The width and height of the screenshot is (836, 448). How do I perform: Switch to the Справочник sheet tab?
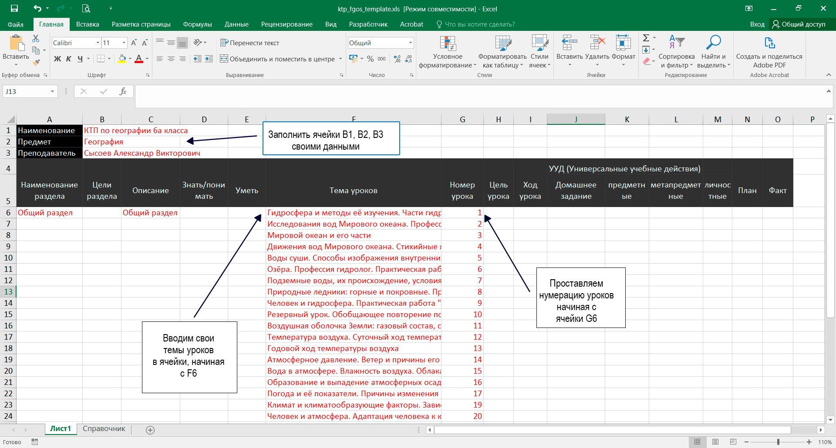(104, 429)
